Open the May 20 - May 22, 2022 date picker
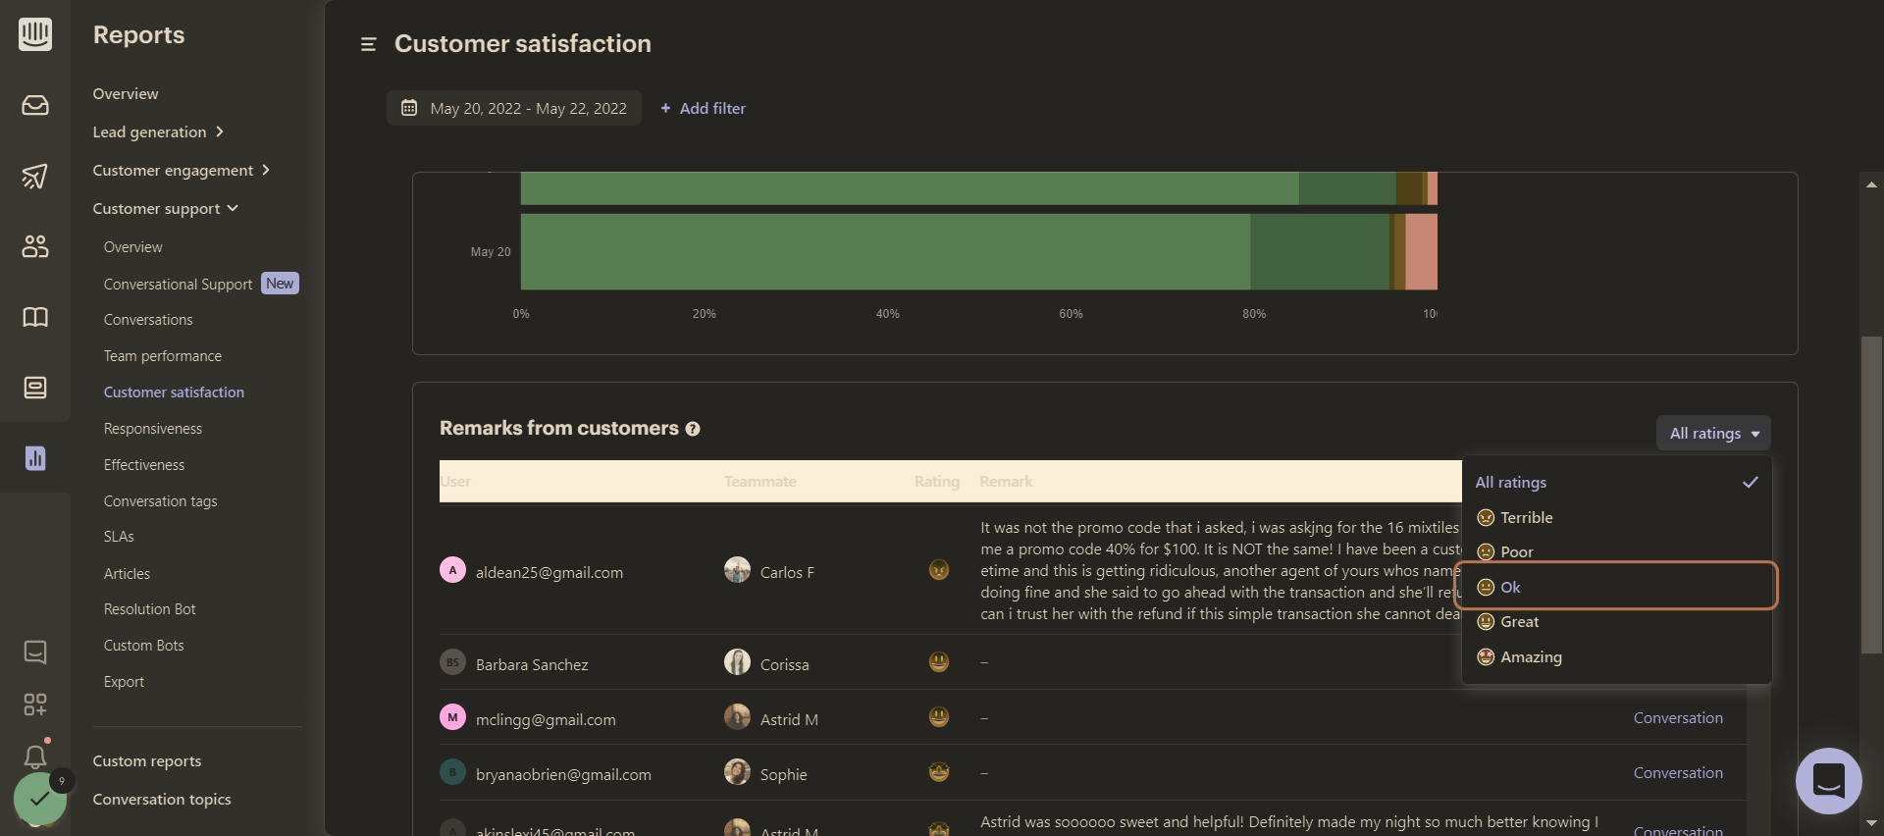This screenshot has width=1884, height=836. point(514,108)
